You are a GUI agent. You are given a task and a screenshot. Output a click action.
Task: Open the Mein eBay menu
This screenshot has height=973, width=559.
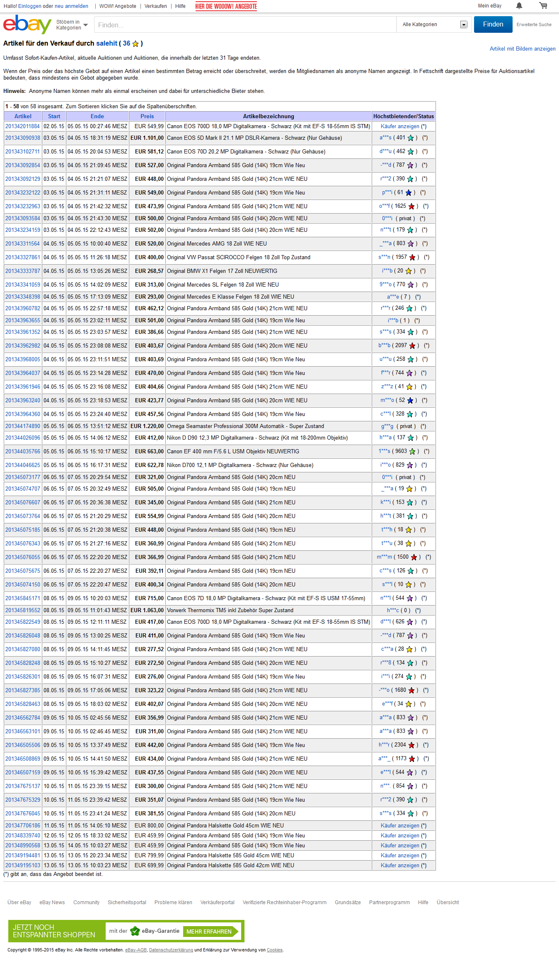(490, 6)
